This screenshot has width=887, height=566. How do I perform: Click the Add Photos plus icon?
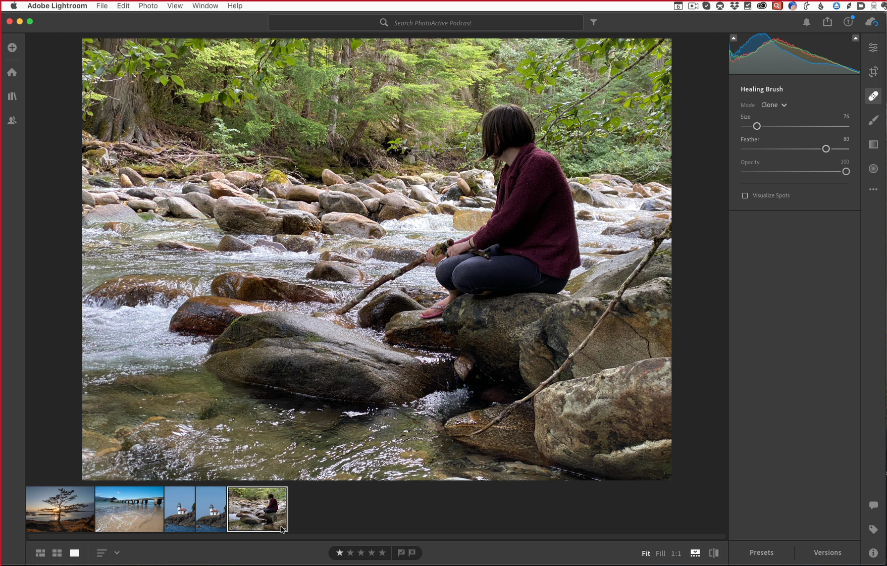tap(12, 47)
